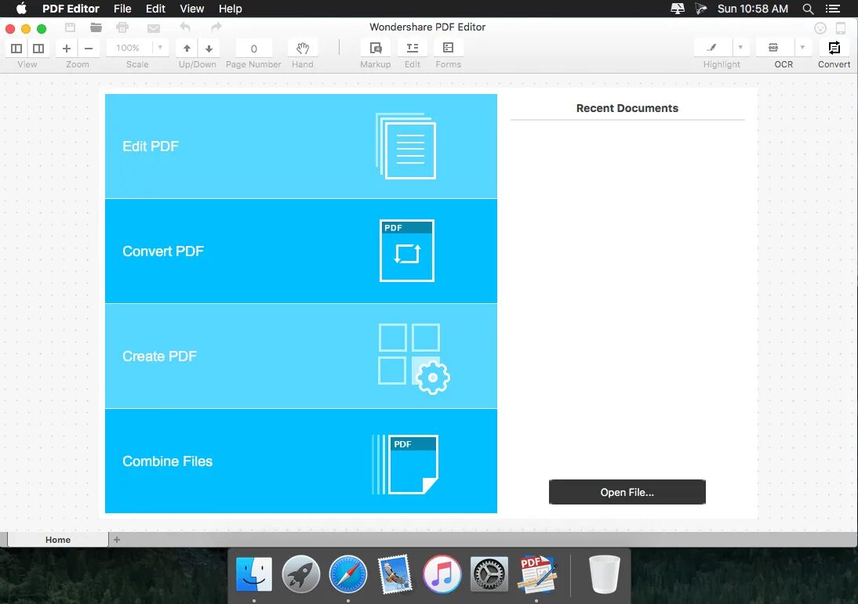The width and height of the screenshot is (858, 604).
Task: Go to previous page with Up arrow
Action: (x=187, y=48)
